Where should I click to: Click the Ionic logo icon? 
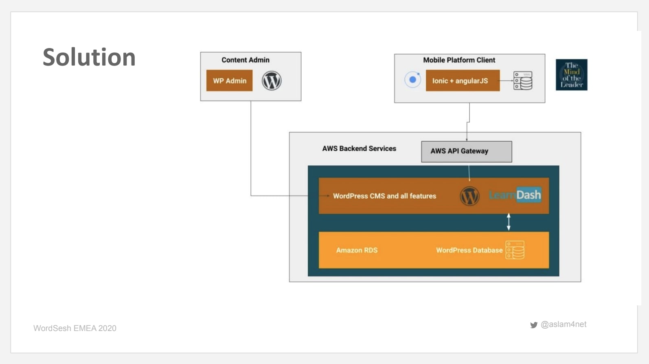pyautogui.click(x=412, y=80)
